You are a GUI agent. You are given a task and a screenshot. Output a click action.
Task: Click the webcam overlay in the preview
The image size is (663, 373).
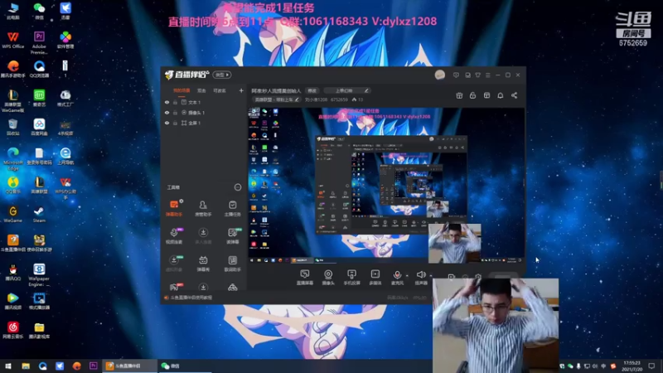(x=454, y=244)
